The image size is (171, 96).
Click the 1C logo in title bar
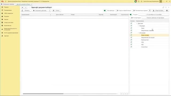(2, 1)
